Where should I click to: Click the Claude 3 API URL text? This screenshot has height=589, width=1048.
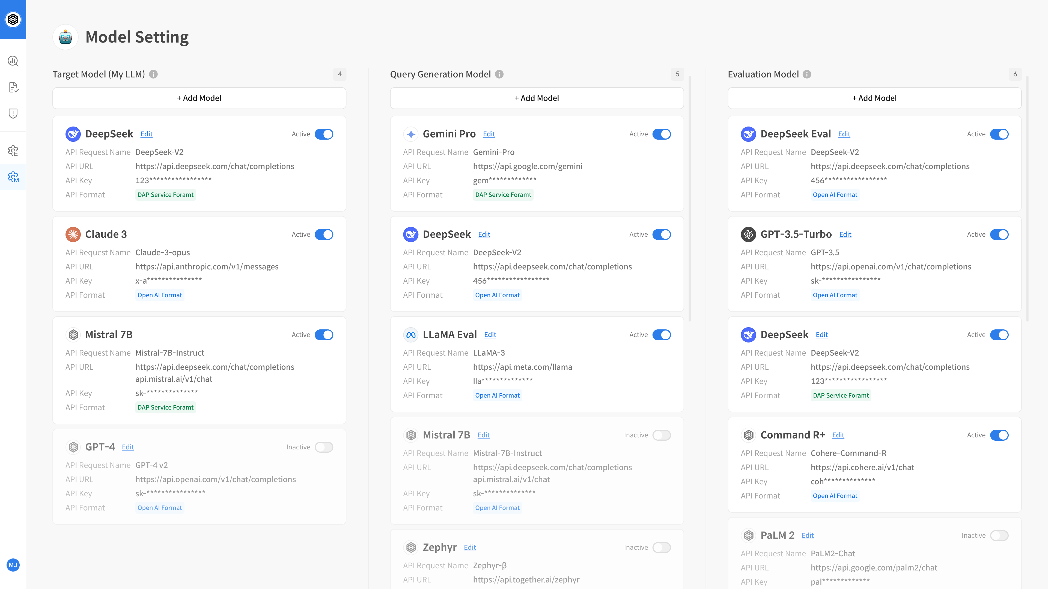click(207, 267)
